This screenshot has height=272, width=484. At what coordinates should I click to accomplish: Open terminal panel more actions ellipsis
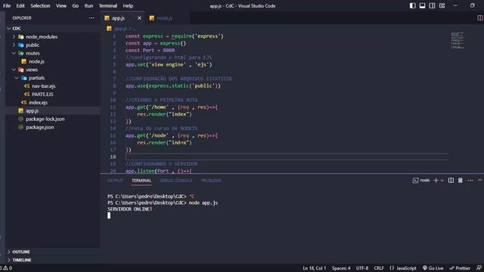pyautogui.click(x=470, y=181)
